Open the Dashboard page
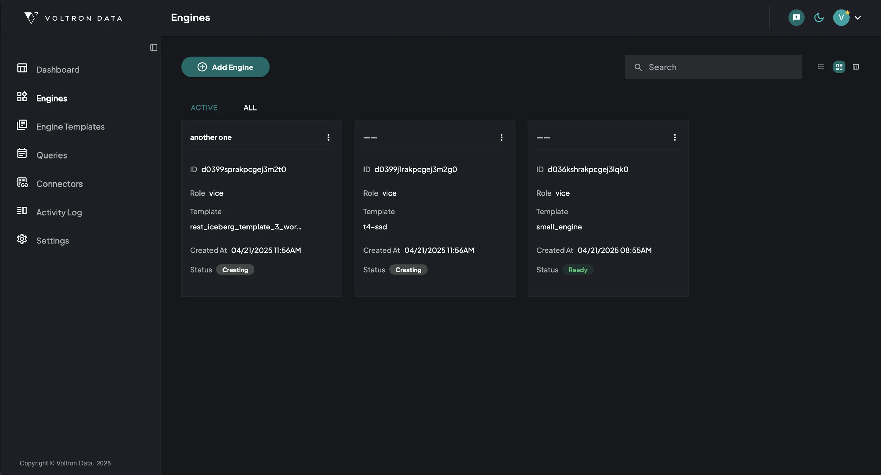The width and height of the screenshot is (881, 475). click(x=57, y=70)
